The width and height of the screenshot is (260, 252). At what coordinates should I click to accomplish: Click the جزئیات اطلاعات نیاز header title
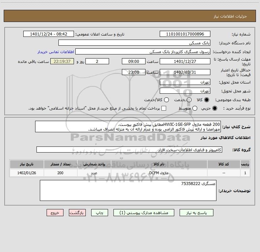click(230, 16)
